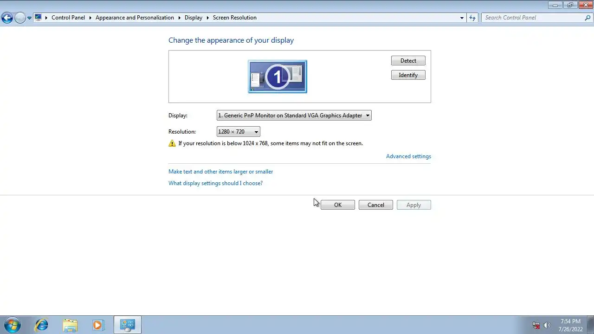This screenshot has height=334, width=594.
Task: Select monitor 1 thumbnail
Action: coord(278,77)
